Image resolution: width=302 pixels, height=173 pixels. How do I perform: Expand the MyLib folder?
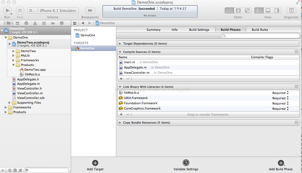coord(14,55)
